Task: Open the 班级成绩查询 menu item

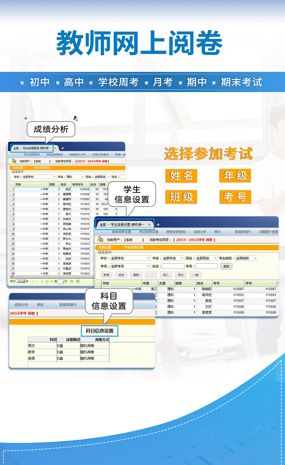Action: 55,154
